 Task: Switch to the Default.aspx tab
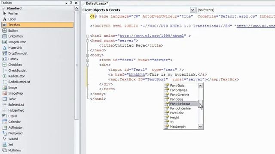tap(97, 3)
